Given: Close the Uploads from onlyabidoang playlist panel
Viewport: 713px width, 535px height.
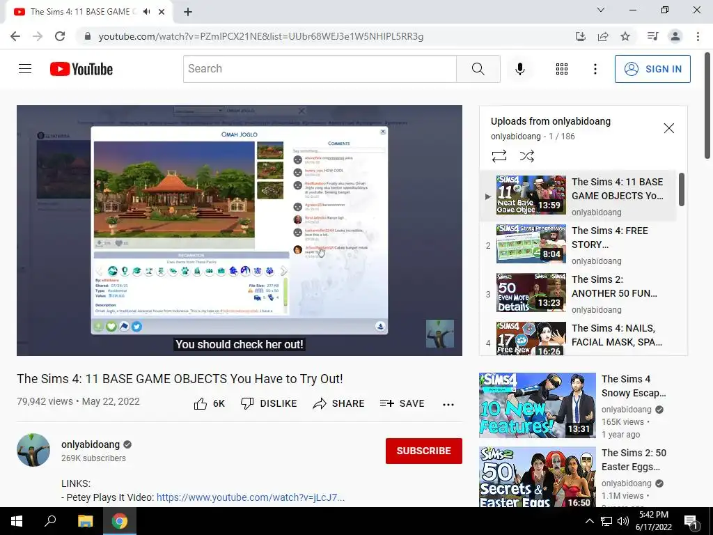Looking at the screenshot, I should point(668,128).
